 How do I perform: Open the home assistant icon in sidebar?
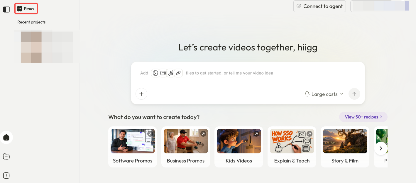tap(6, 137)
